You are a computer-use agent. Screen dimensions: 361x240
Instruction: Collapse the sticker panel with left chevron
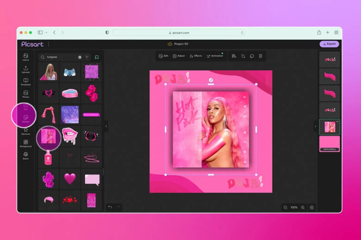click(106, 126)
